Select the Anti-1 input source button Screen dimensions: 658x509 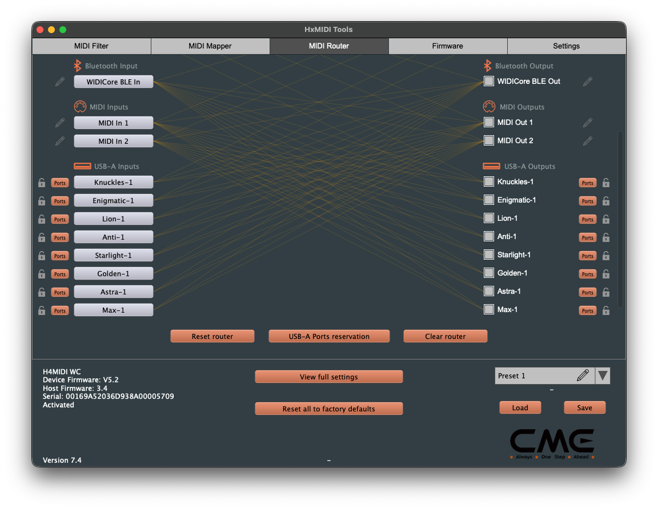tap(114, 237)
